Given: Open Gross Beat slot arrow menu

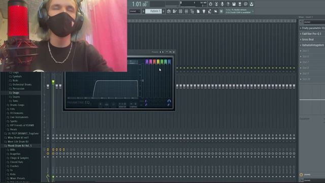Looking at the screenshot, I should (301, 40).
